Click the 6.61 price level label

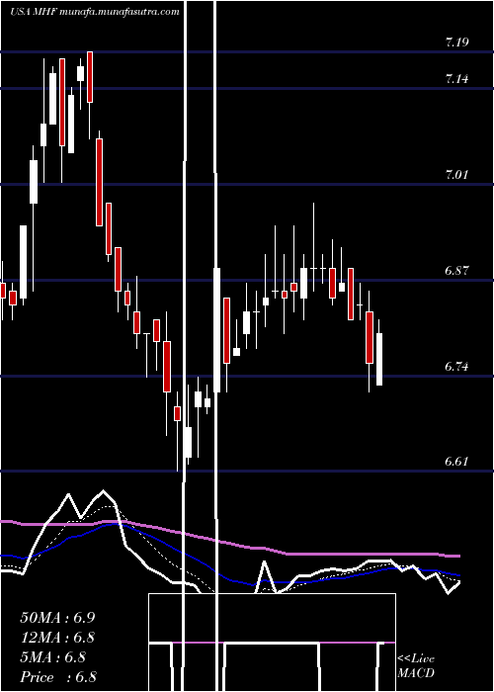(x=456, y=462)
